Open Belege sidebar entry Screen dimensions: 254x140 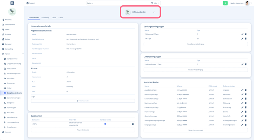pyautogui.click(x=8, y=39)
